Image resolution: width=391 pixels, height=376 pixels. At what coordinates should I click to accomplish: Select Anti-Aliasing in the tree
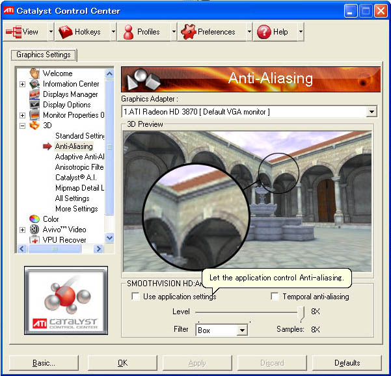[x=74, y=146]
